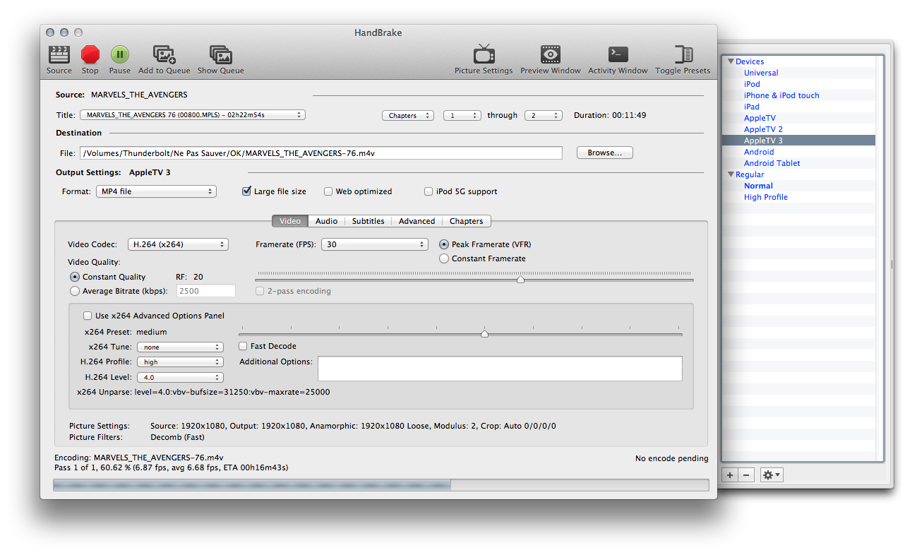Image resolution: width=905 pixels, height=555 pixels.
Task: Open the Preview Window
Action: pyautogui.click(x=551, y=55)
